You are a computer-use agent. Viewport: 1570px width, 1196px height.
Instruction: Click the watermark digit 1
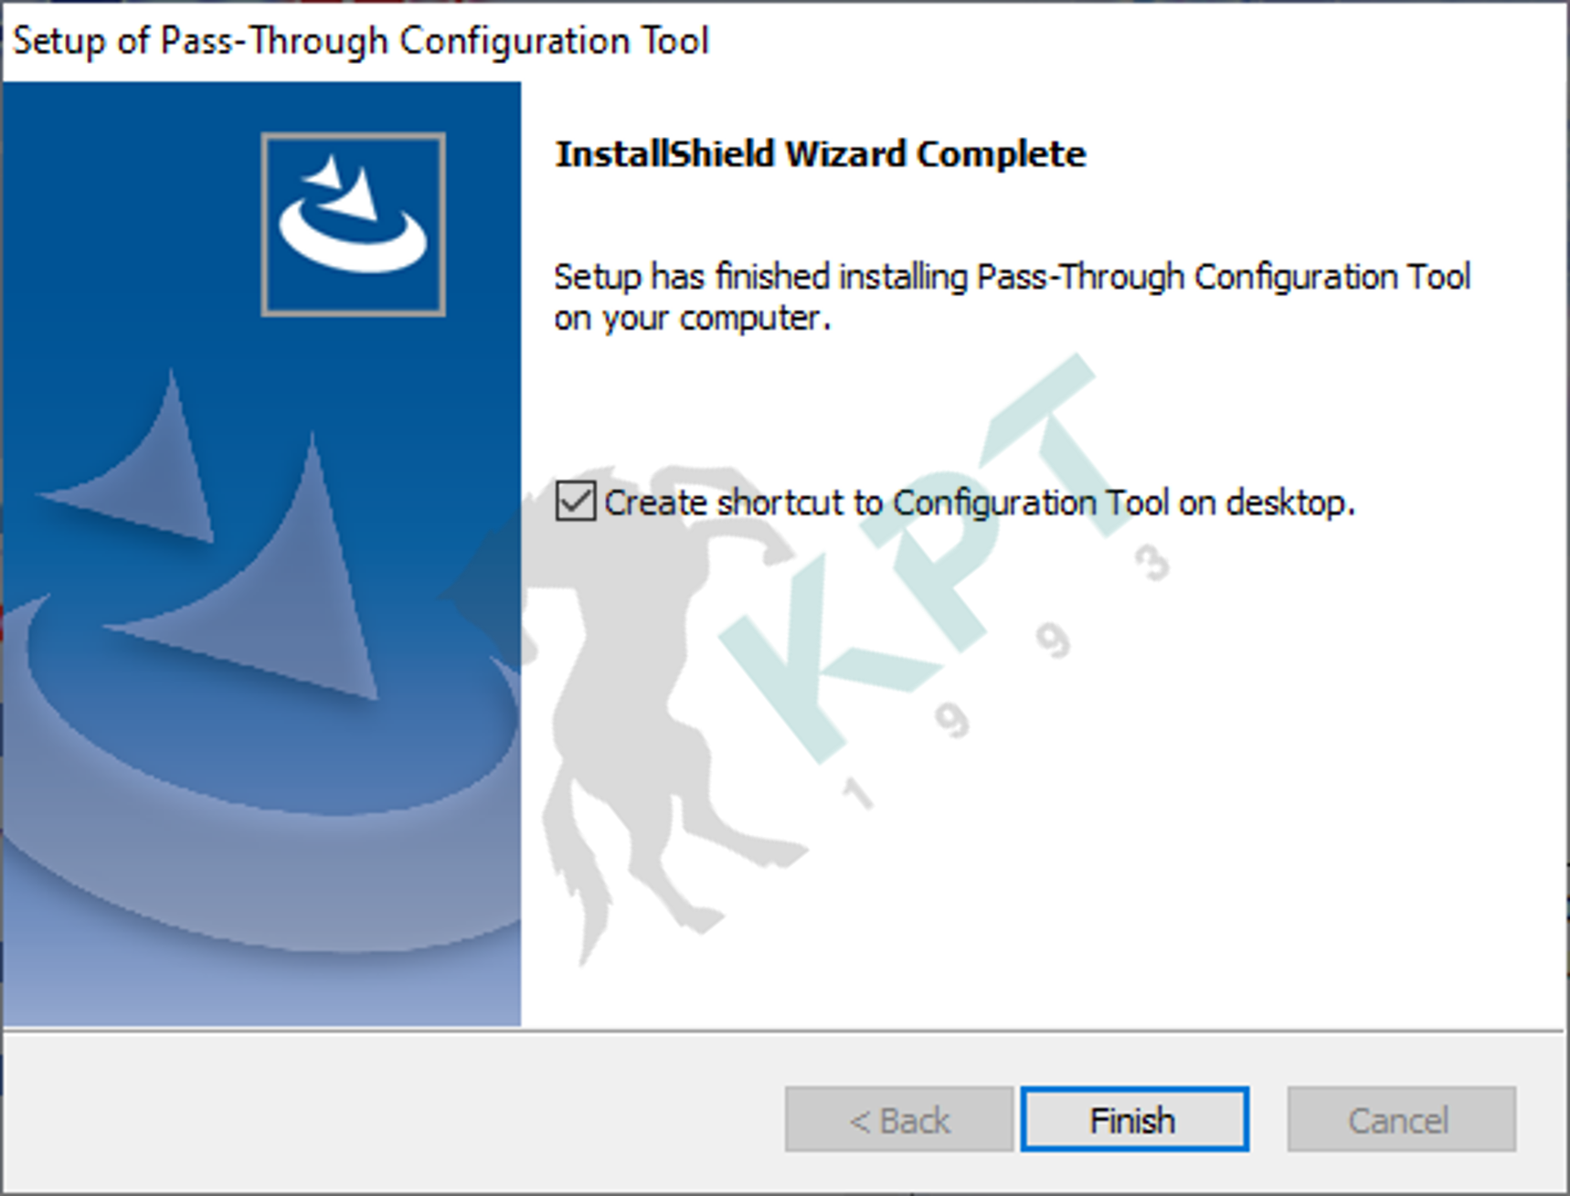856,793
